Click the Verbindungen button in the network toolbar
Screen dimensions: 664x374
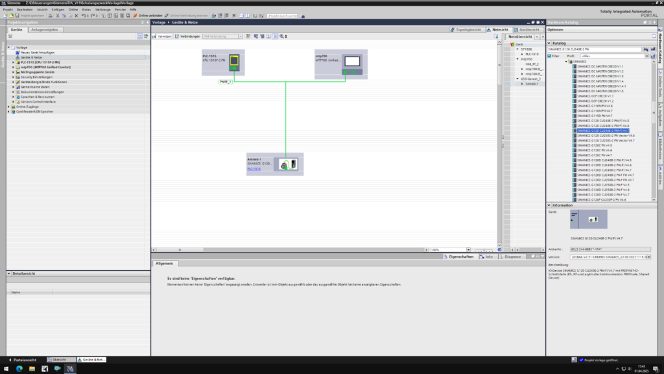tap(187, 36)
